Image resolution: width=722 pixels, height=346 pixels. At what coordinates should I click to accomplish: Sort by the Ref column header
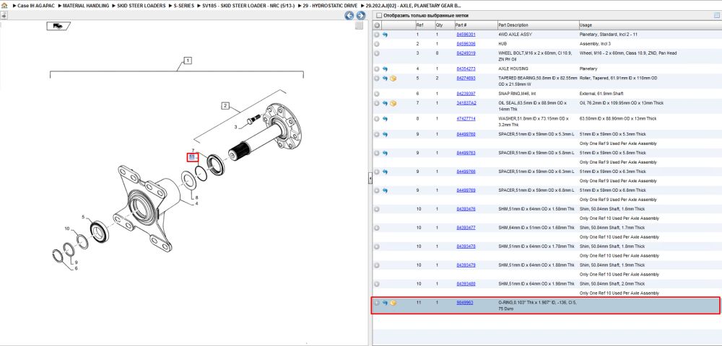pos(424,25)
